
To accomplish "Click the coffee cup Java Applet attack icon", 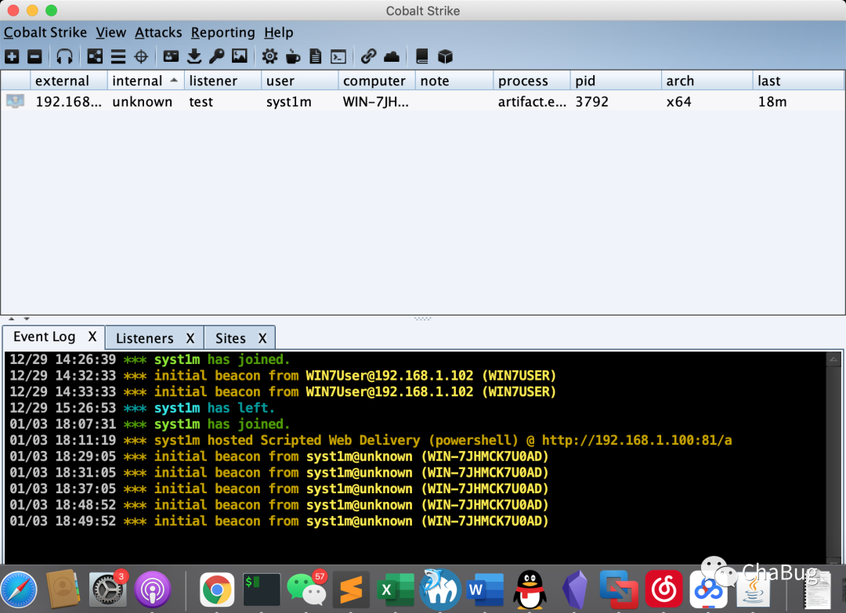I will 292,56.
